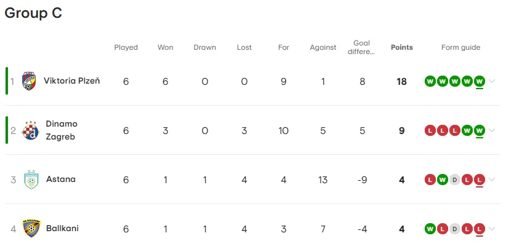Expand the Dinamo Zagreb row chevron

pos(492,130)
